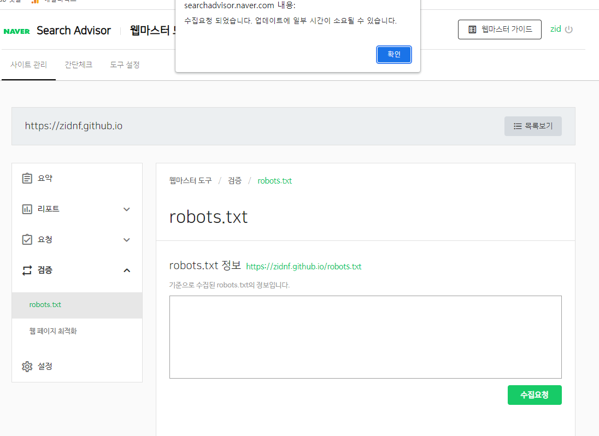This screenshot has height=436, width=599.
Task: Select the 요청 checklist icon
Action: 27,239
